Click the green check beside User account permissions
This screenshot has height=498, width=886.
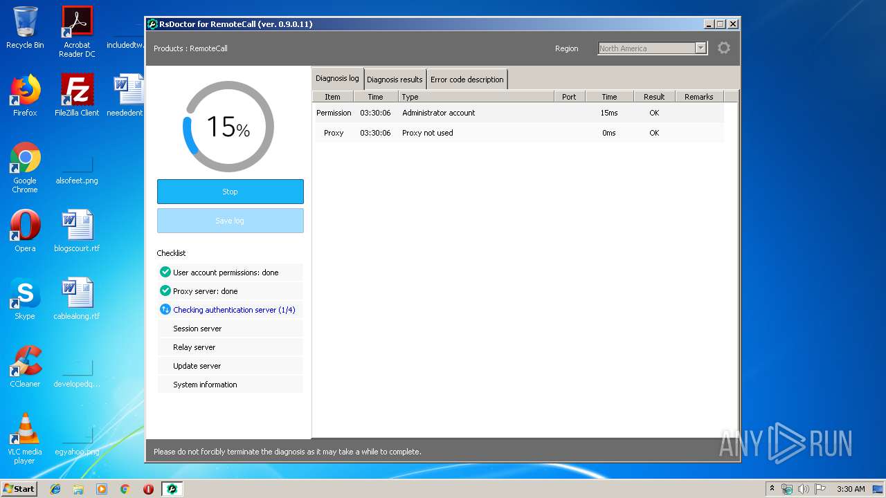coord(165,272)
